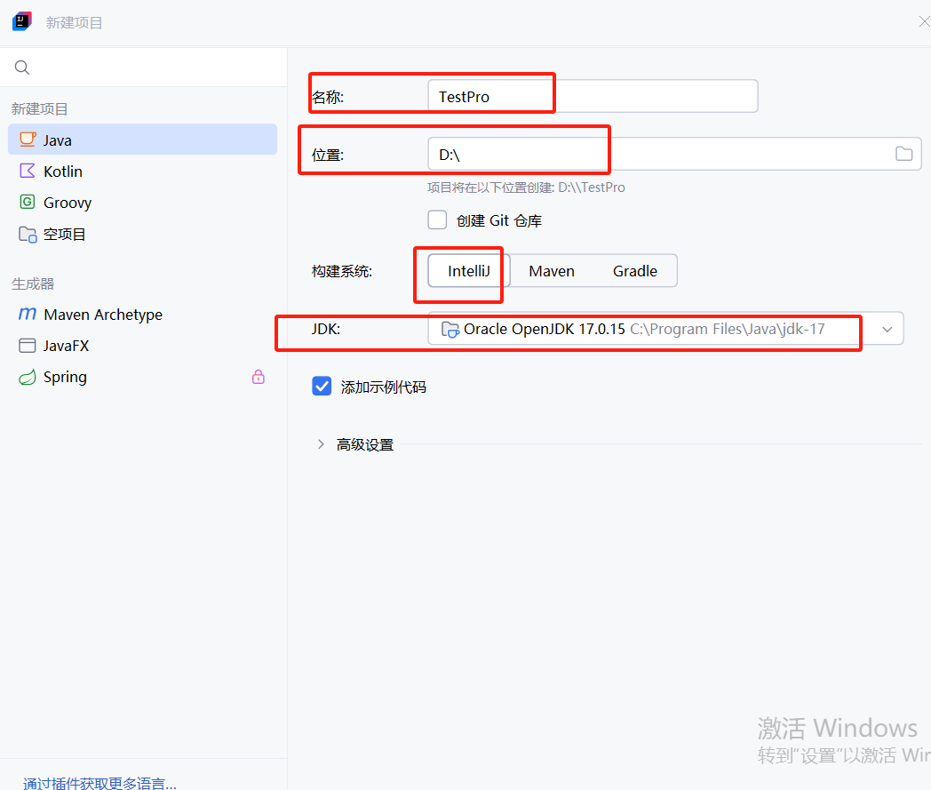931x790 pixels.
Task: Click the 高级设置 label
Action: pyautogui.click(x=365, y=444)
